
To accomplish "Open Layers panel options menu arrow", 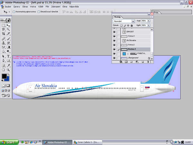I will click(x=152, y=17).
